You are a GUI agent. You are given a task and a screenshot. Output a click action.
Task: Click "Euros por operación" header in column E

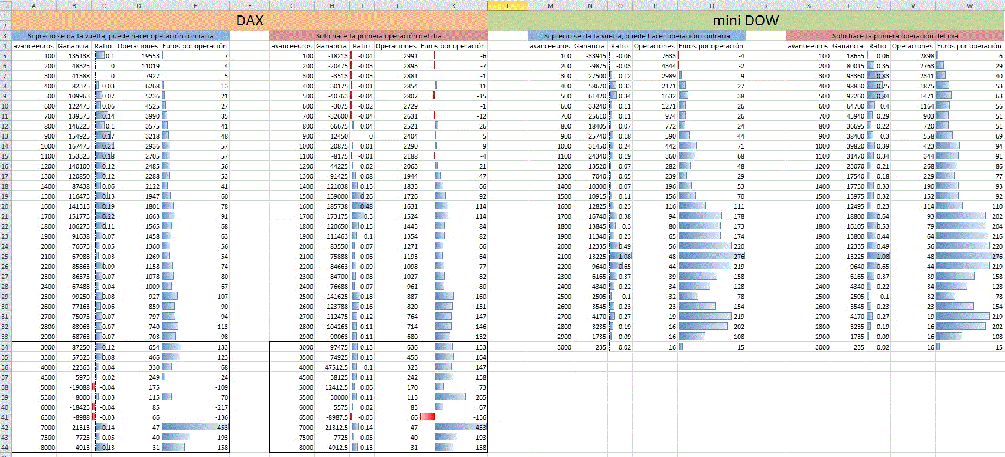tap(196, 46)
